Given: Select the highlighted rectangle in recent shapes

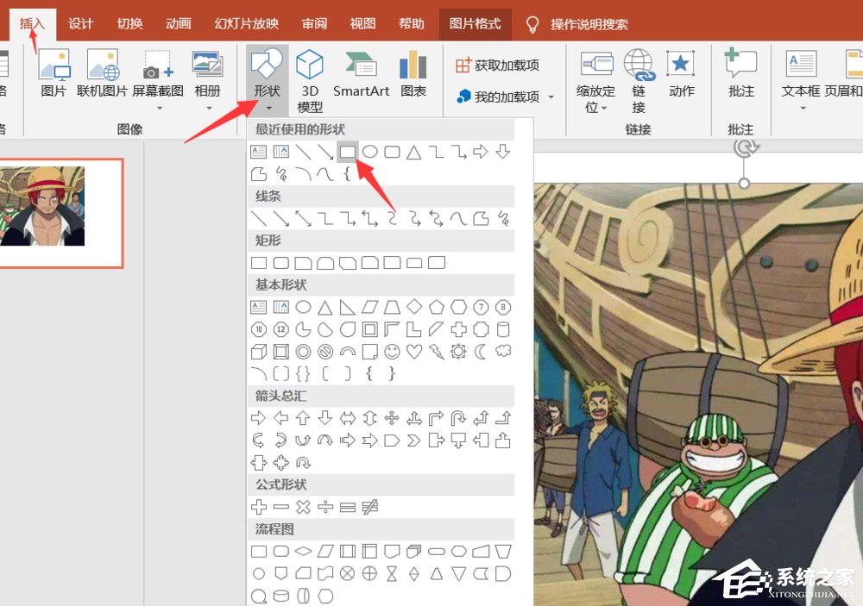Looking at the screenshot, I should click(347, 152).
